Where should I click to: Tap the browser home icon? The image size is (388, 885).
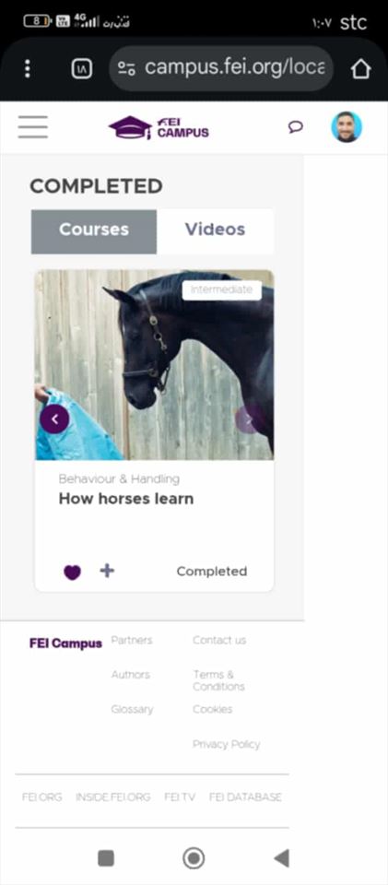click(x=361, y=69)
